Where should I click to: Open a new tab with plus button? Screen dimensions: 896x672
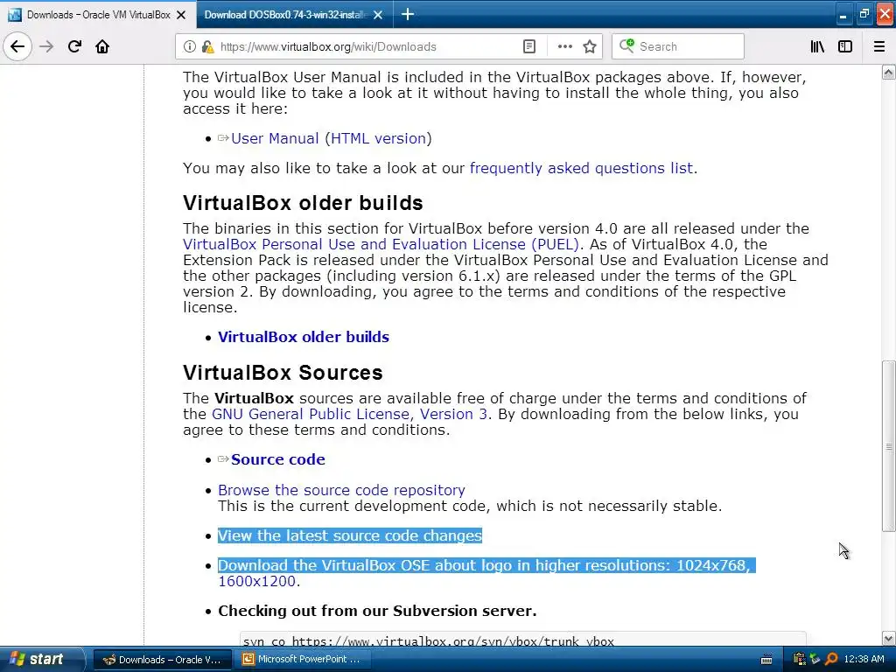[408, 14]
